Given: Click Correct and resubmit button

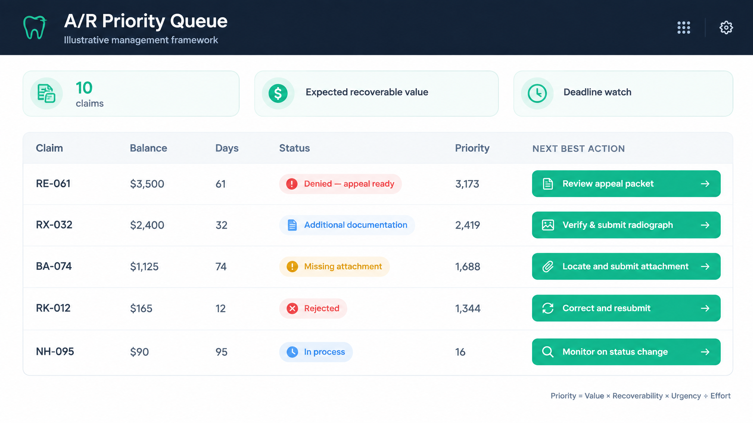Looking at the screenshot, I should tap(626, 308).
